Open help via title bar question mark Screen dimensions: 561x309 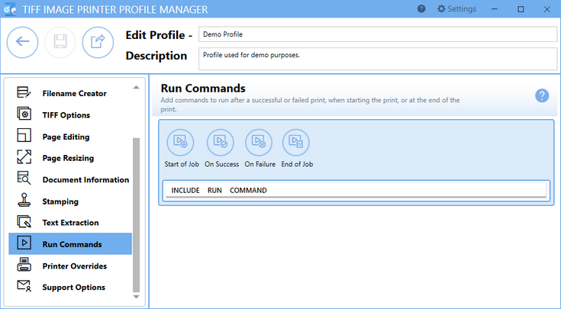pyautogui.click(x=421, y=9)
